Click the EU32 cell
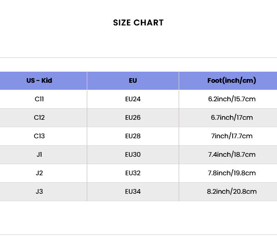This screenshot has width=277, height=246. click(133, 173)
